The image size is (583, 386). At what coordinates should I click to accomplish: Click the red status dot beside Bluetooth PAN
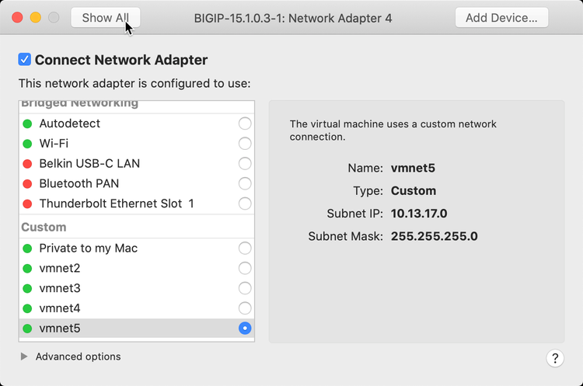click(27, 184)
